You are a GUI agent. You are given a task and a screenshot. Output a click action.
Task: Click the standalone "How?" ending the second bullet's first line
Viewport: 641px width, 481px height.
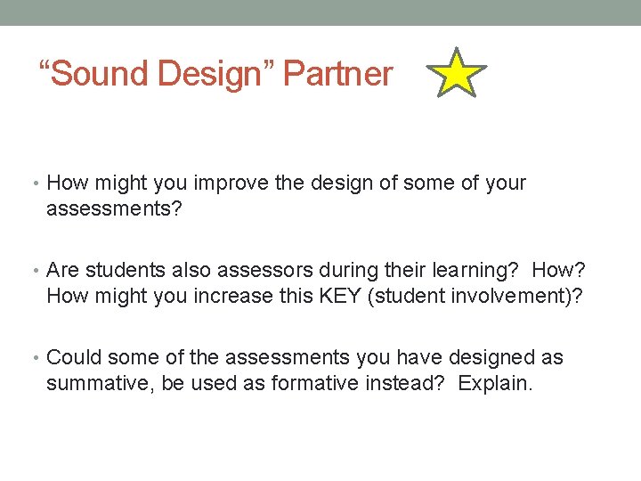point(557,271)
